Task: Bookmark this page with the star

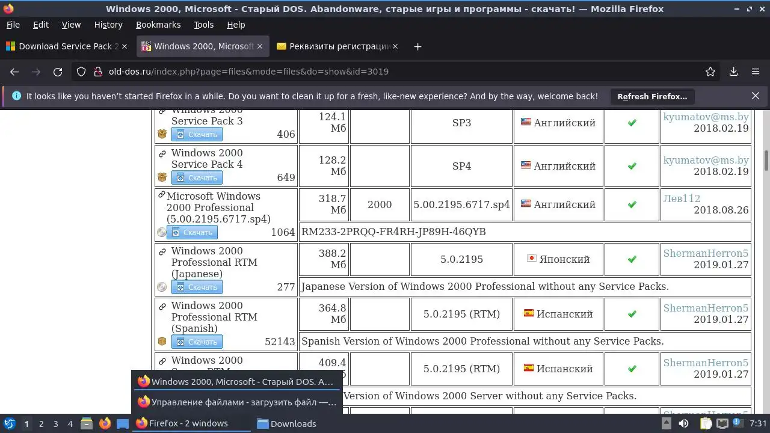Action: pyautogui.click(x=710, y=72)
